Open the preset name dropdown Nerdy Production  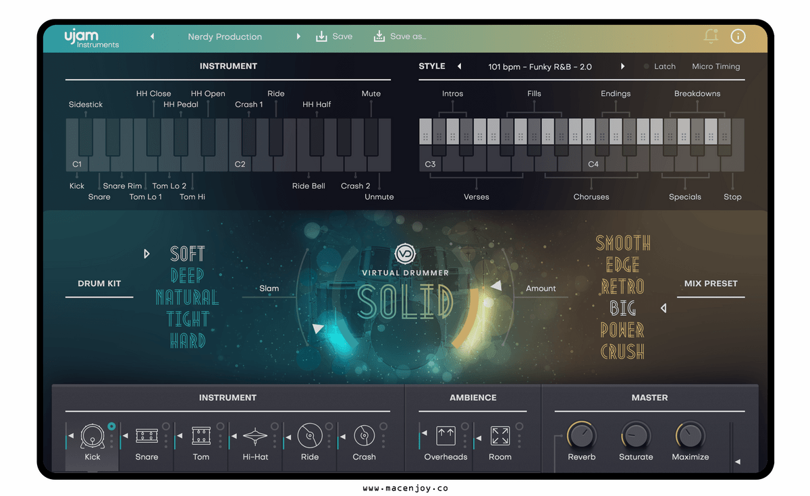coord(225,36)
